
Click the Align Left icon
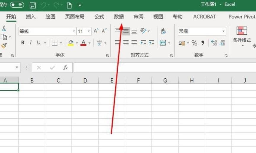click(117, 43)
